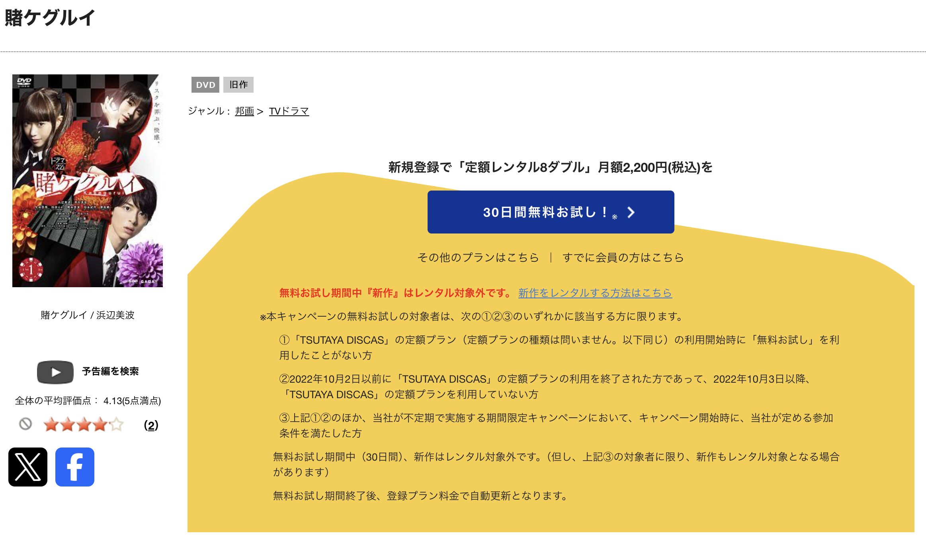Open the (2) reviews count link
The image size is (926, 541).
pos(151,425)
